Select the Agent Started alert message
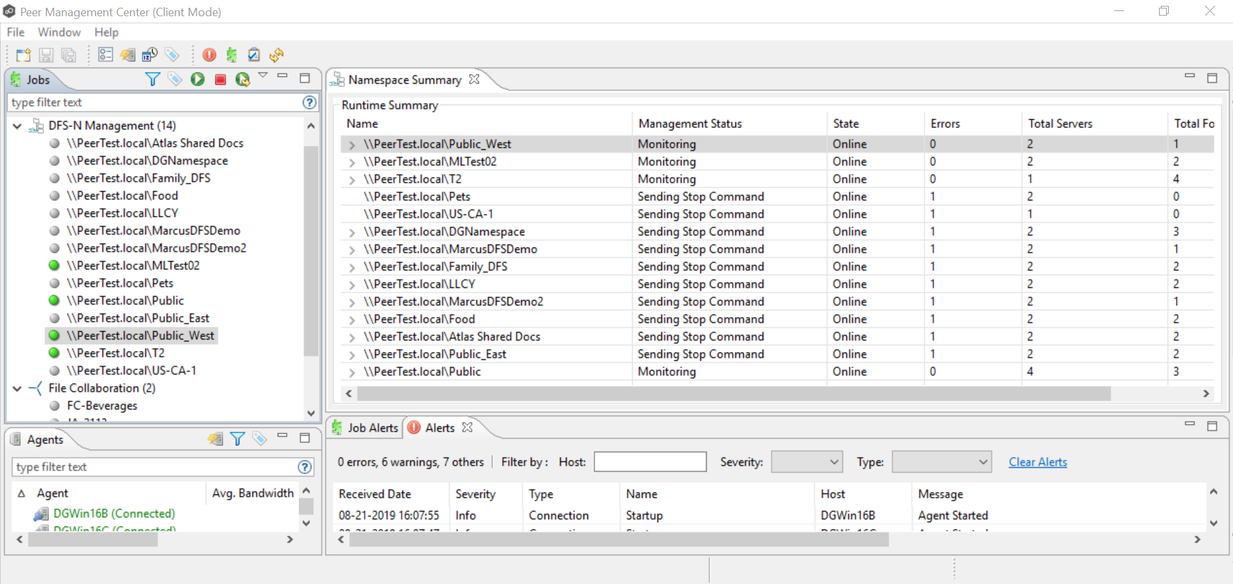 point(953,515)
